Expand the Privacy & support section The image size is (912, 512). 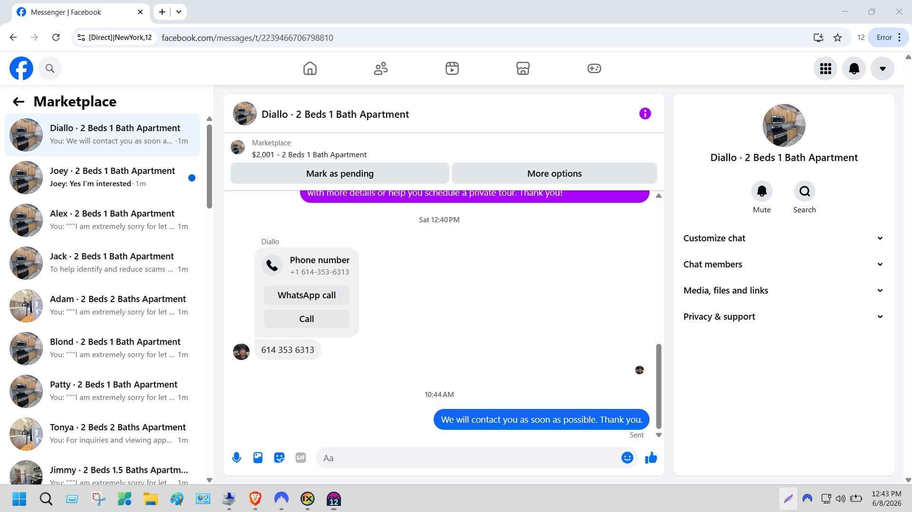(x=784, y=317)
